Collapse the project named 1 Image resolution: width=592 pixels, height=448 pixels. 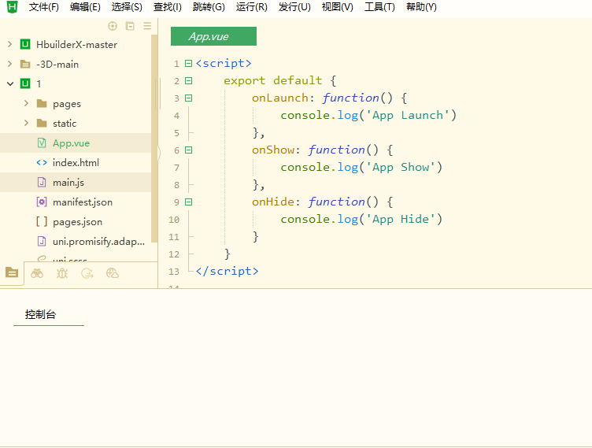tap(9, 83)
